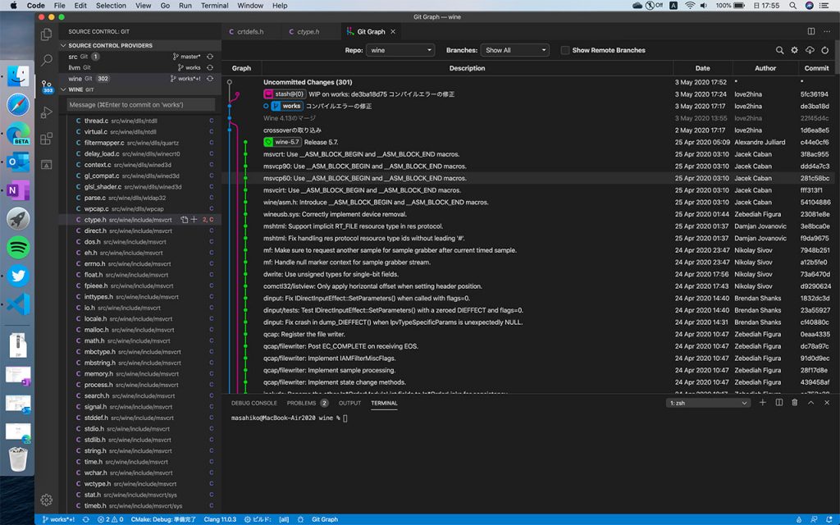The width and height of the screenshot is (840, 525).
Task: Open the Debug Console panel tab
Action: 254,403
